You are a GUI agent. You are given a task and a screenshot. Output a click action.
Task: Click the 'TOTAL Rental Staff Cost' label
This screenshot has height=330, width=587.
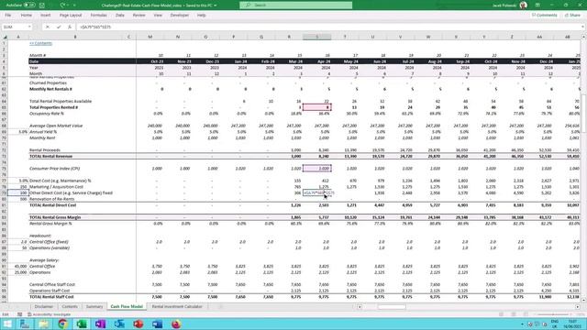(x=51, y=297)
